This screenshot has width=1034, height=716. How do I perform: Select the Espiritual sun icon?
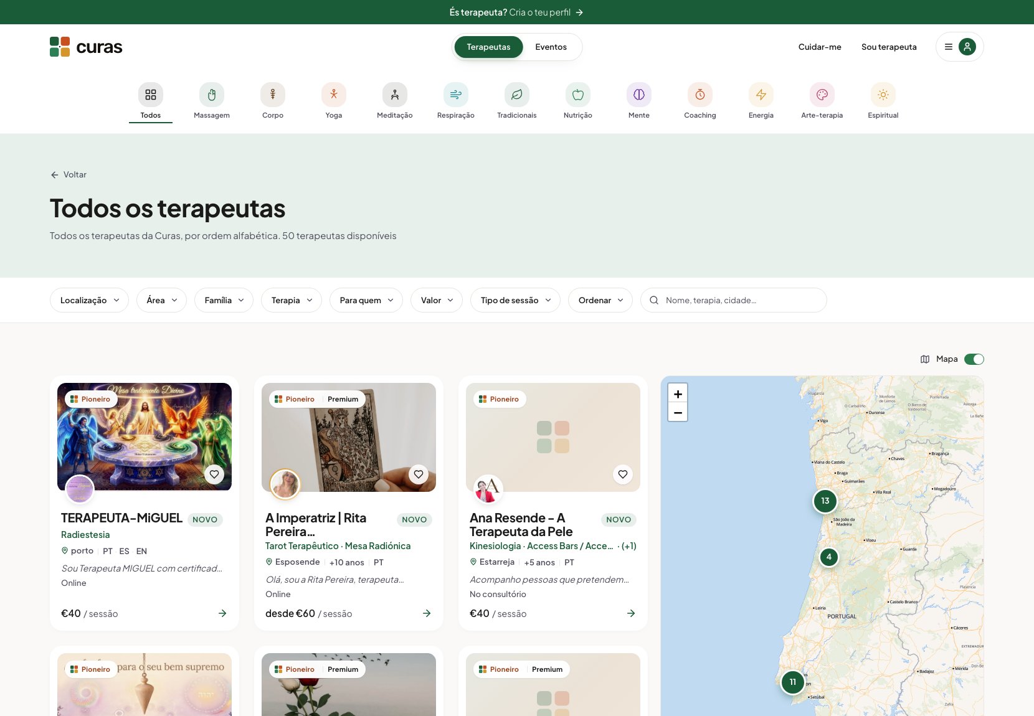point(883,95)
